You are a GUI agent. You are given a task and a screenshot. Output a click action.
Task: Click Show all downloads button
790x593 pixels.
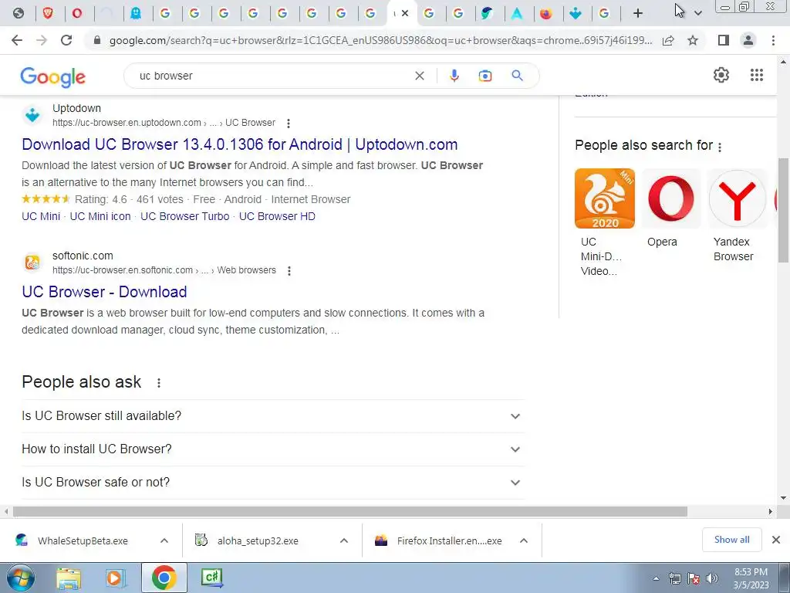(x=731, y=540)
